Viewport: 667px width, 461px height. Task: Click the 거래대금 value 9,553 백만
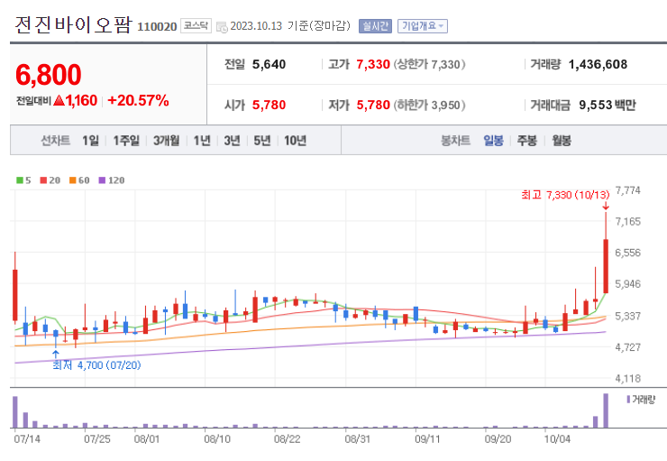point(607,105)
